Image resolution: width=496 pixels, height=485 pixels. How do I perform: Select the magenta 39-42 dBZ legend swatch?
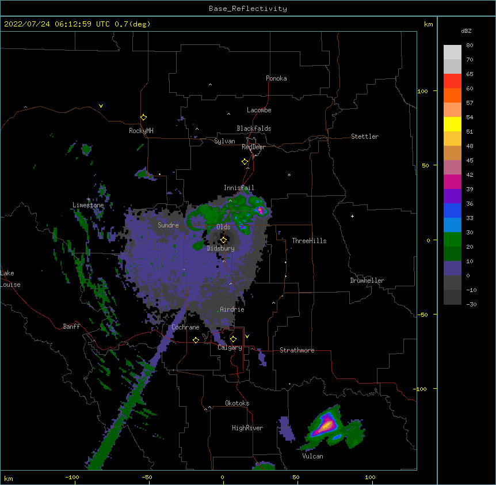coord(452,182)
